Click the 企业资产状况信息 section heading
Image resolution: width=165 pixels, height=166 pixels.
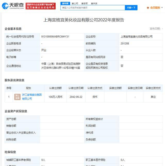[x=16, y=111]
